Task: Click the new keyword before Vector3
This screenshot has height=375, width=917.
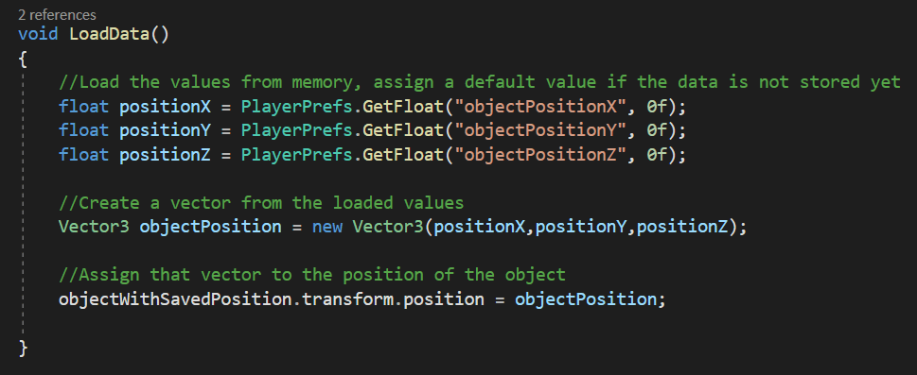Action: coord(327,227)
